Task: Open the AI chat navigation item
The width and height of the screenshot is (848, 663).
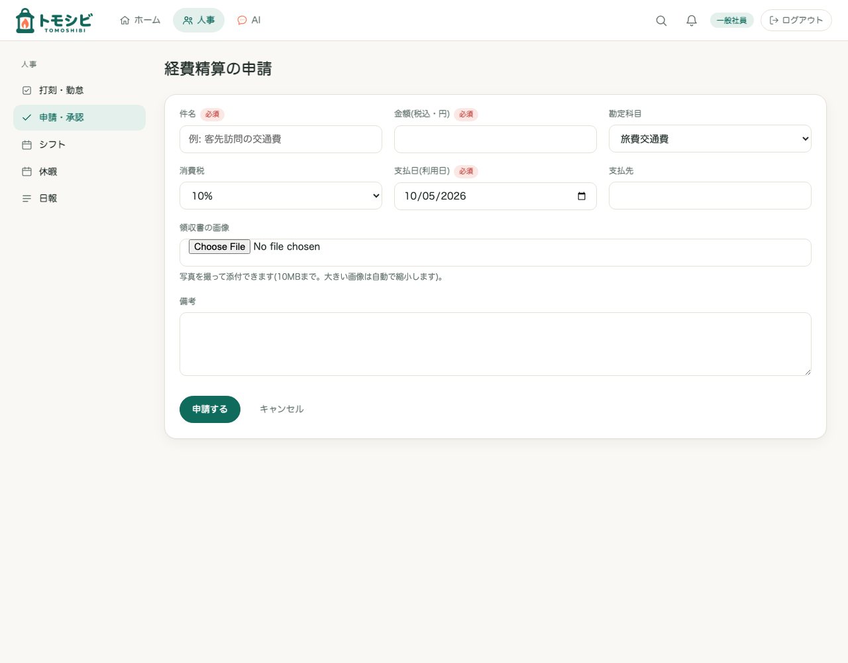Action: pos(249,21)
